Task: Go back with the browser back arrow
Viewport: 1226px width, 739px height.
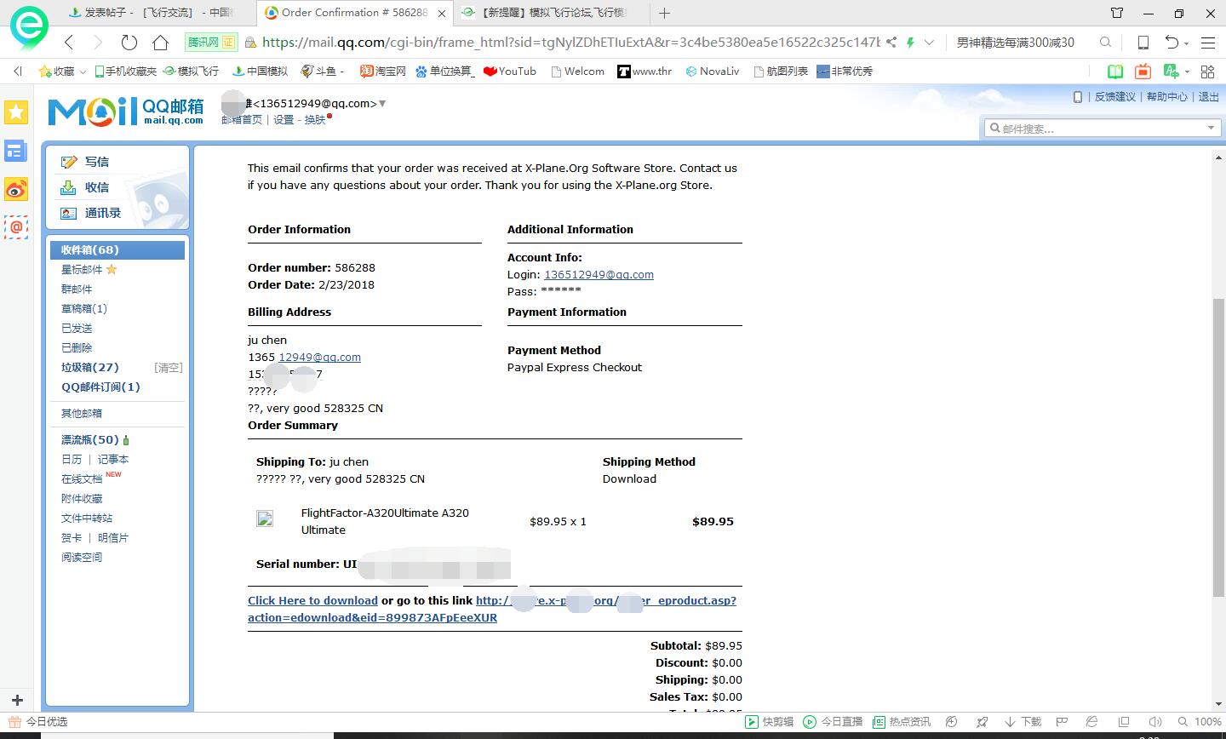Action: [69, 43]
